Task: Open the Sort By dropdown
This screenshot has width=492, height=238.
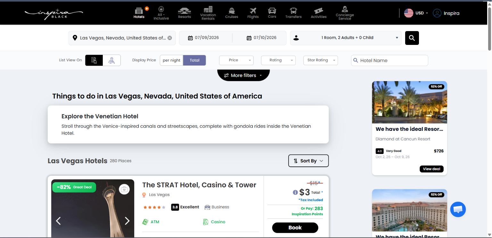Action: point(308,161)
